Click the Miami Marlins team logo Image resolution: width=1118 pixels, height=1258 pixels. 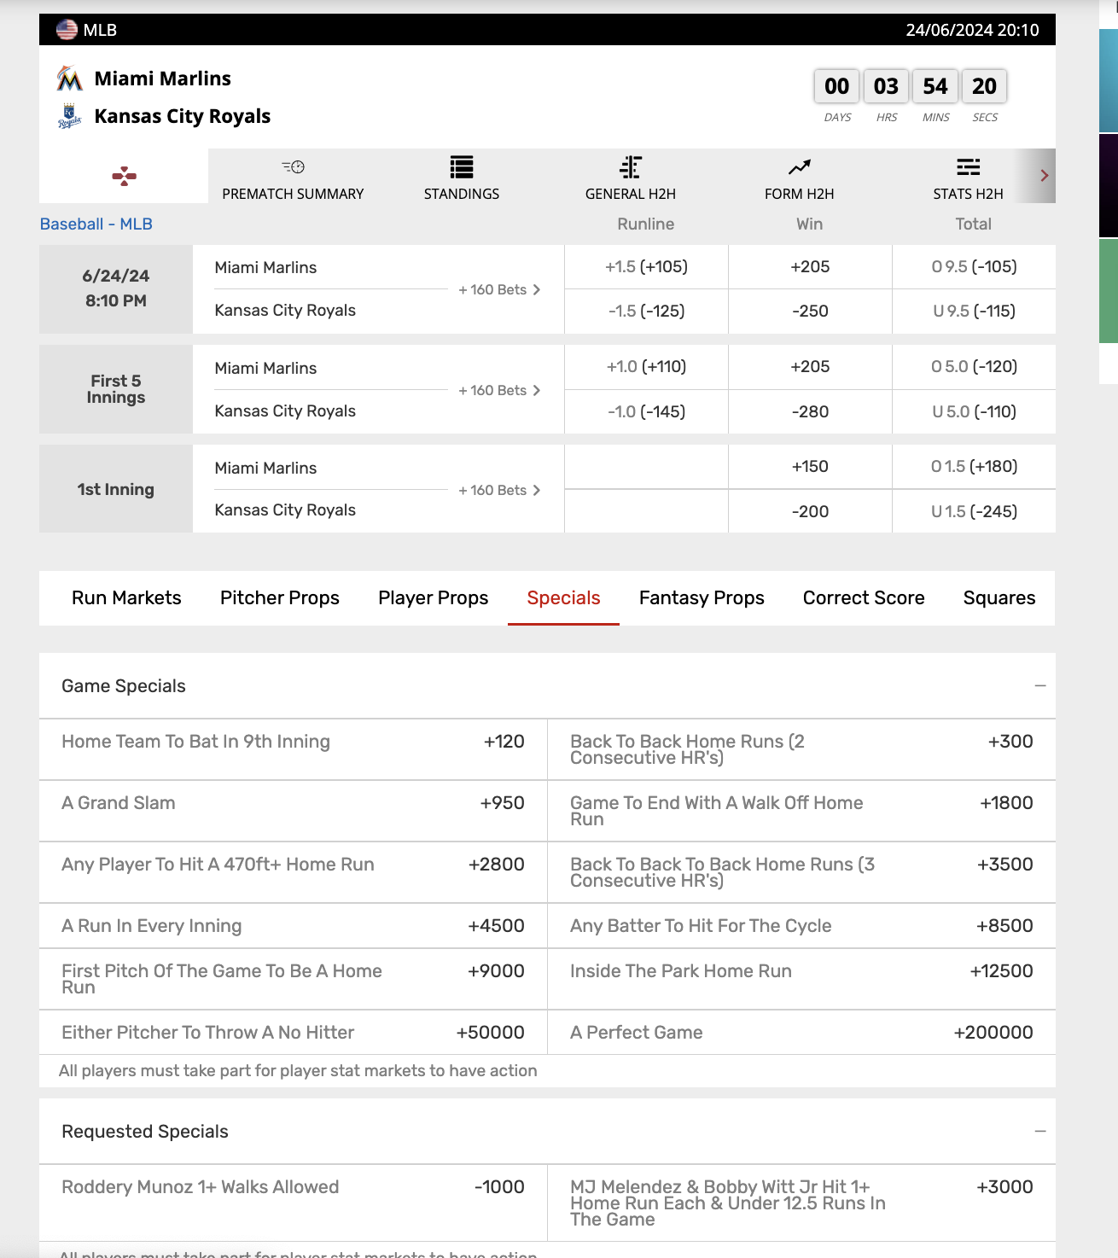click(69, 79)
